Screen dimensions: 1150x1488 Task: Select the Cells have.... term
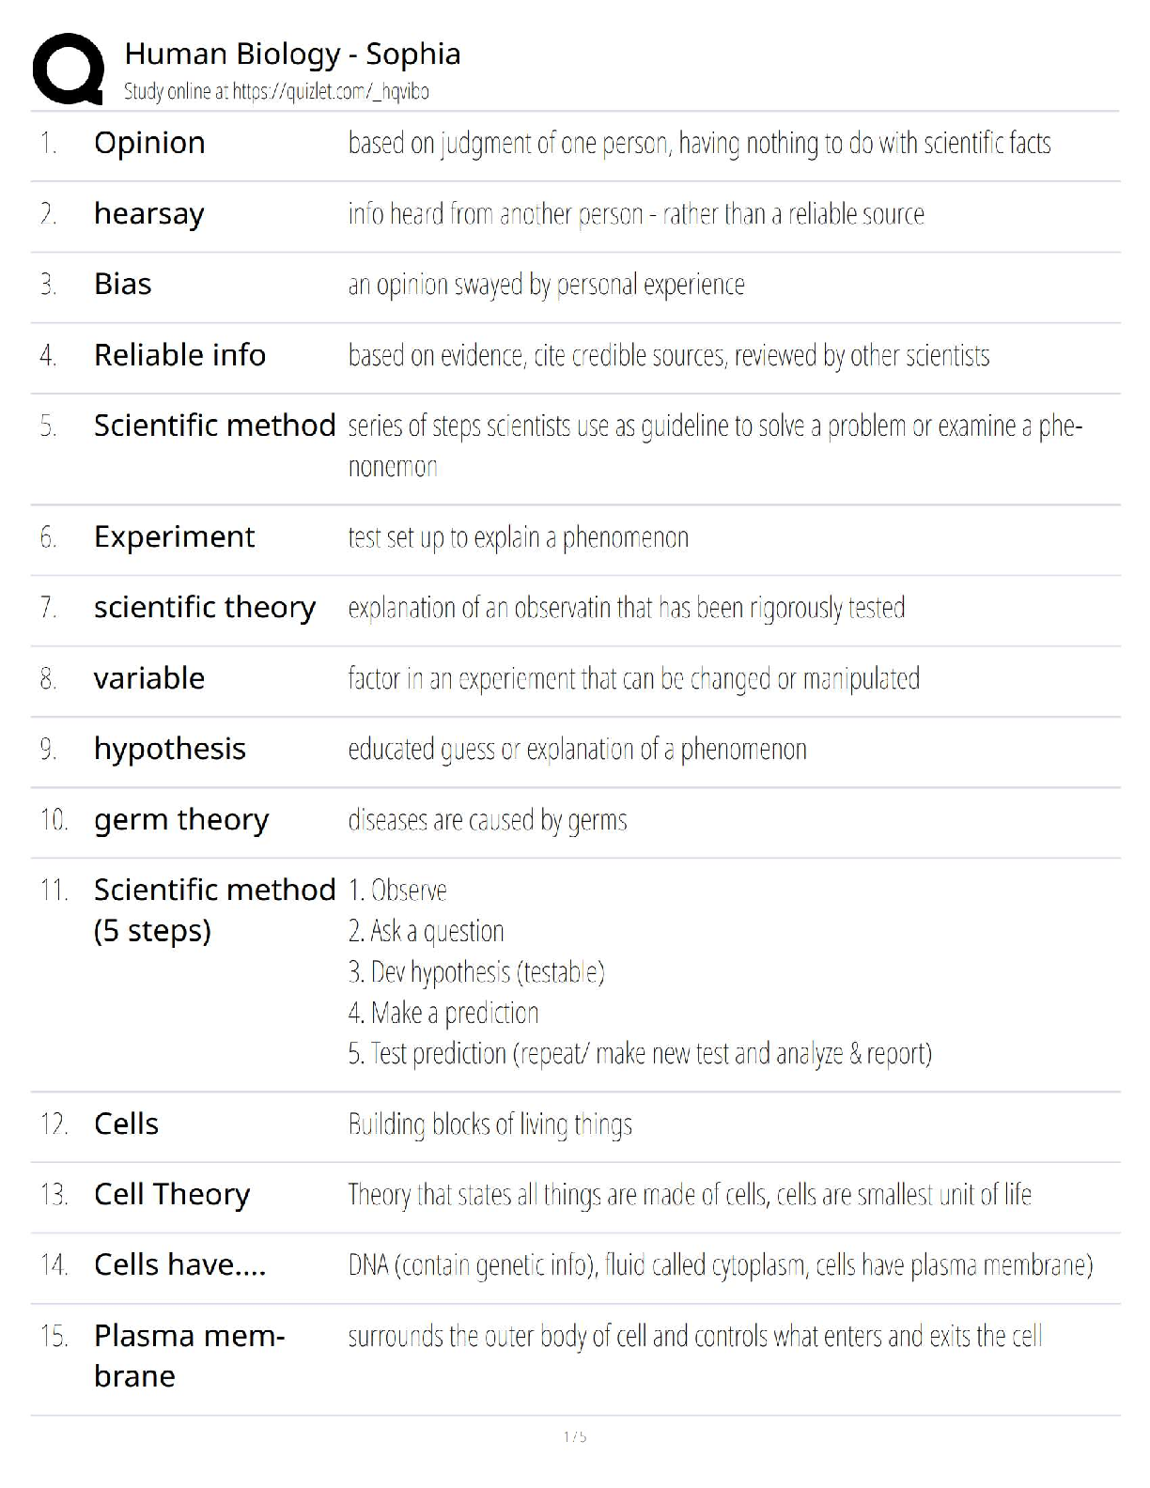coord(179,1265)
